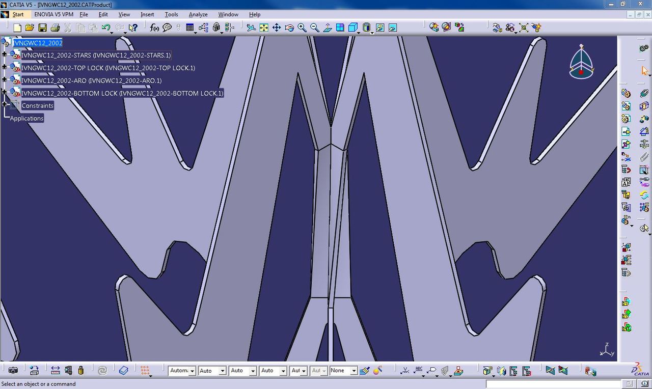Open the File menu
Image resolution: width=652 pixels, height=389 pixels.
pos(84,14)
